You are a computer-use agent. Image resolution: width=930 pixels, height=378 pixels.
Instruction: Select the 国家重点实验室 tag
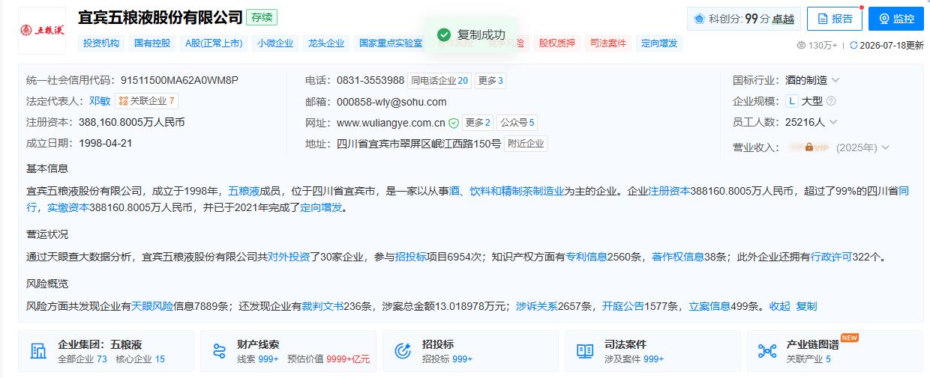pos(391,43)
